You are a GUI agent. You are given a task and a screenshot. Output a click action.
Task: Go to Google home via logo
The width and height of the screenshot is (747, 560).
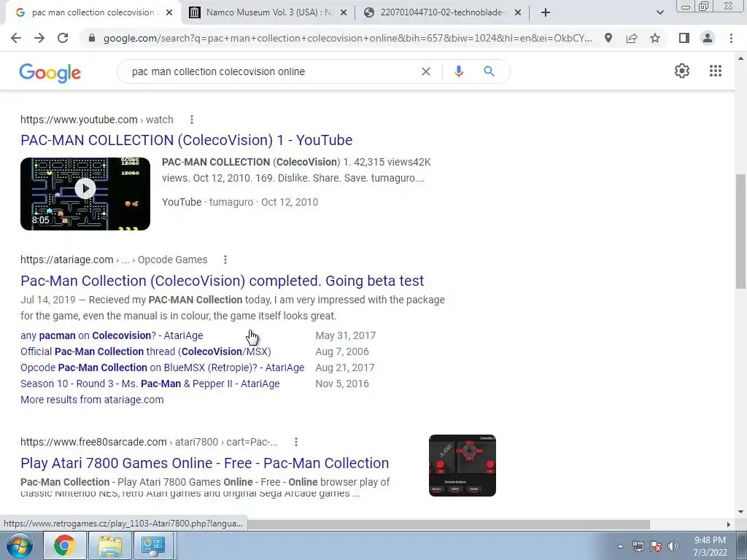[50, 73]
